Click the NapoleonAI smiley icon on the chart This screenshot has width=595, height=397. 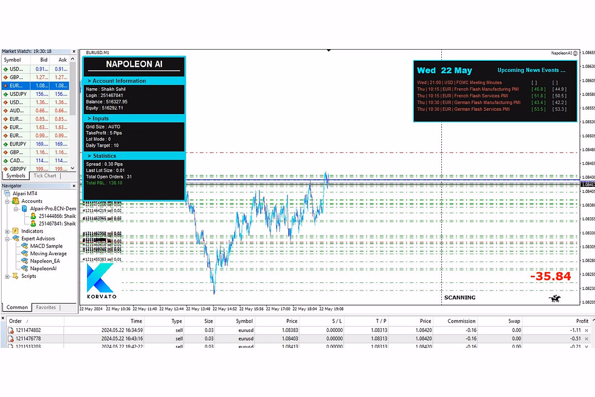(x=575, y=53)
